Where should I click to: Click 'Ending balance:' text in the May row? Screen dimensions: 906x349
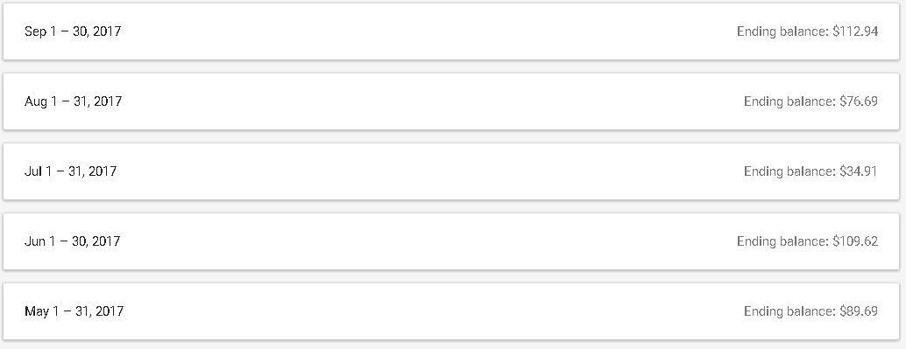click(789, 311)
